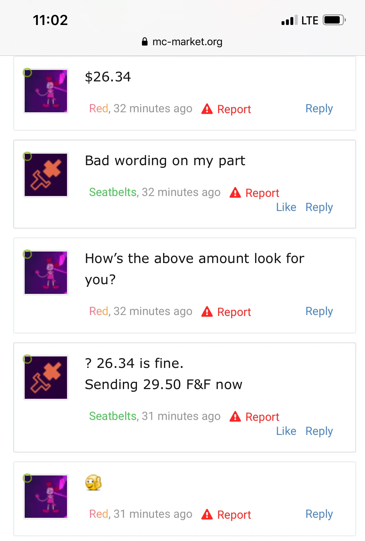Click the warning icon on 'Bad wording' comment
This screenshot has height=541, width=365.
click(235, 193)
